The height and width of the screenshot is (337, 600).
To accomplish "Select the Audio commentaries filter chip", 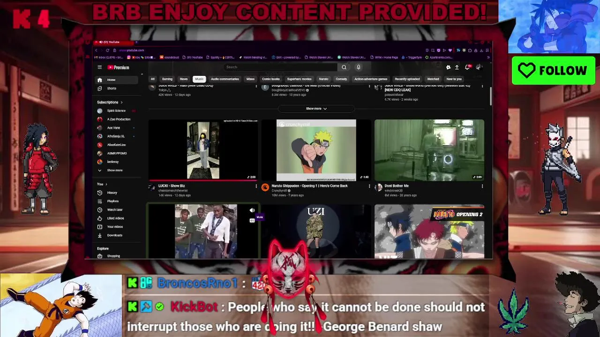I will (225, 79).
